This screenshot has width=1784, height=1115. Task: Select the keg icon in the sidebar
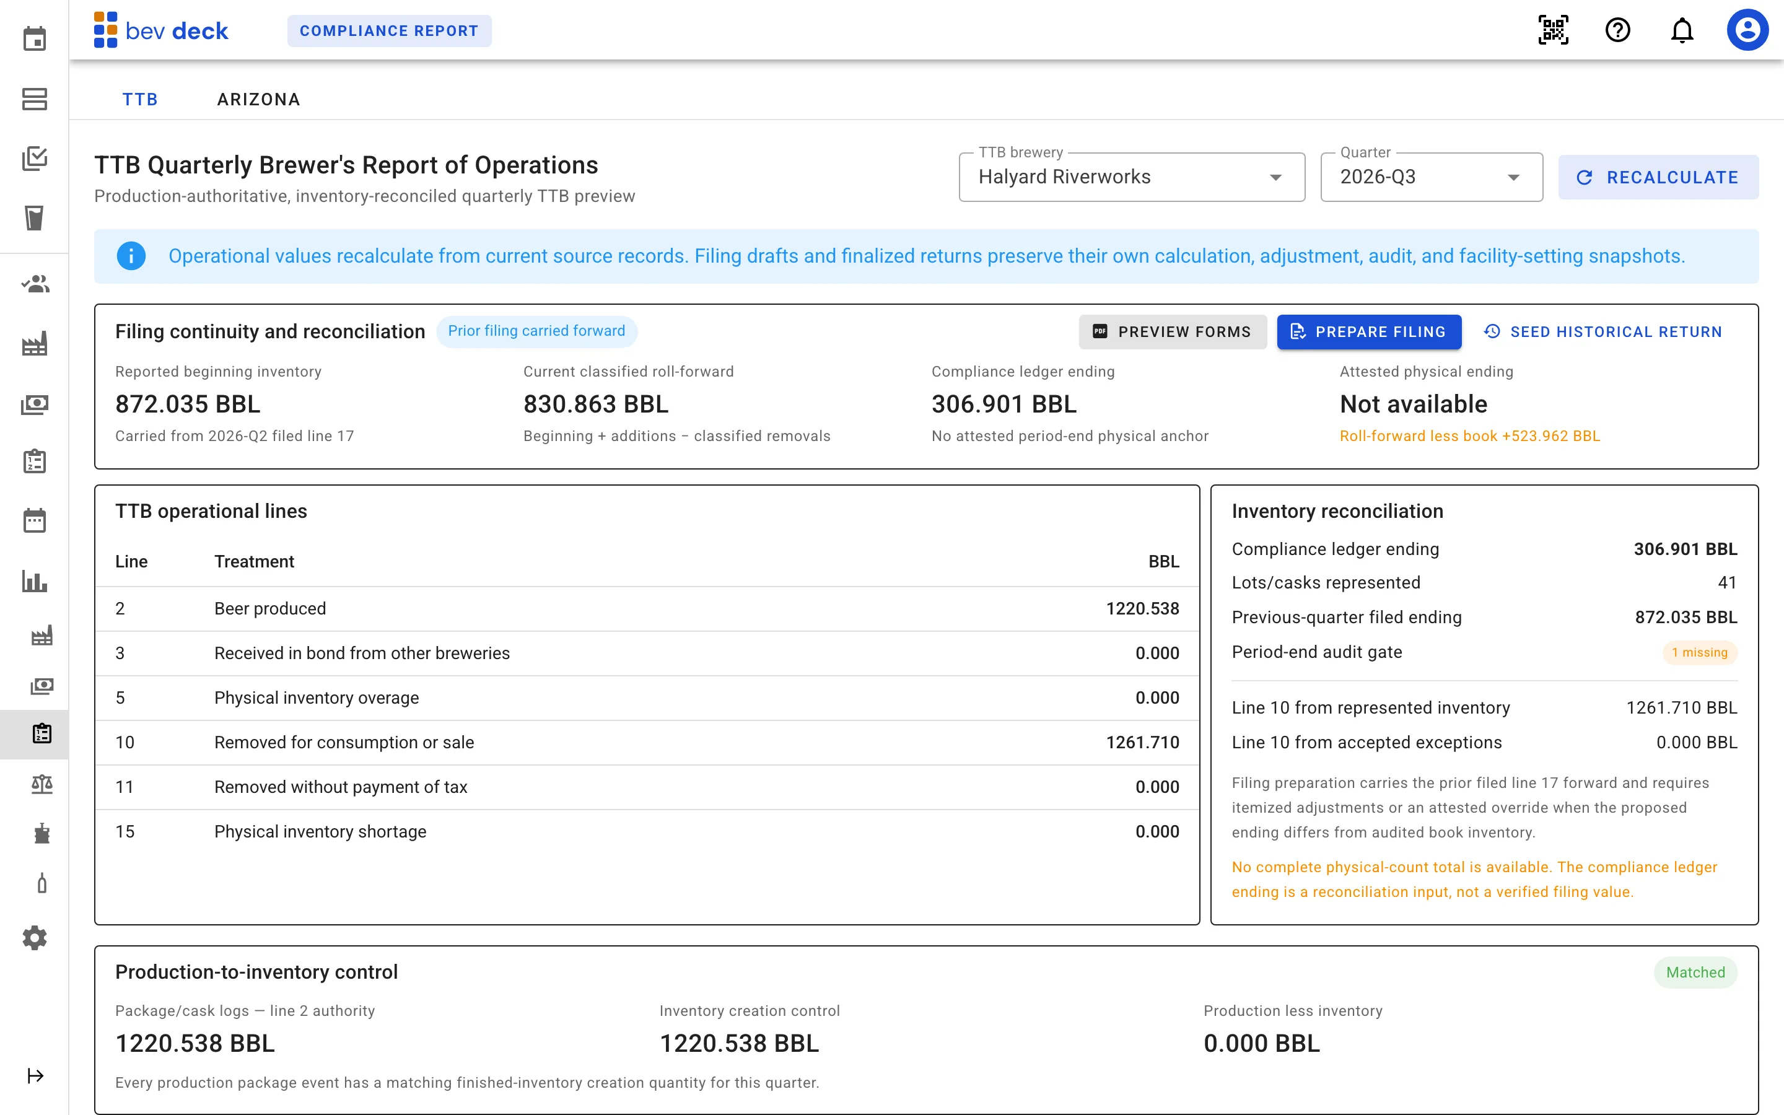tap(42, 833)
